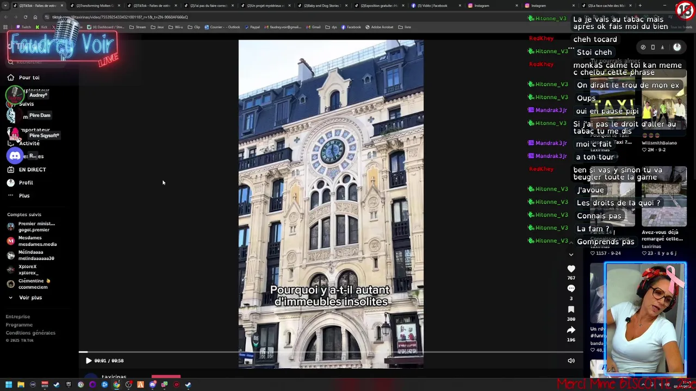Open the Kick bookmark
Image resolution: width=696 pixels, height=391 pixels.
coord(41,27)
